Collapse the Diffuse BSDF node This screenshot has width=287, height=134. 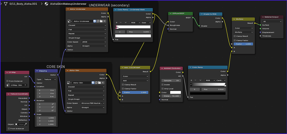click(170, 14)
